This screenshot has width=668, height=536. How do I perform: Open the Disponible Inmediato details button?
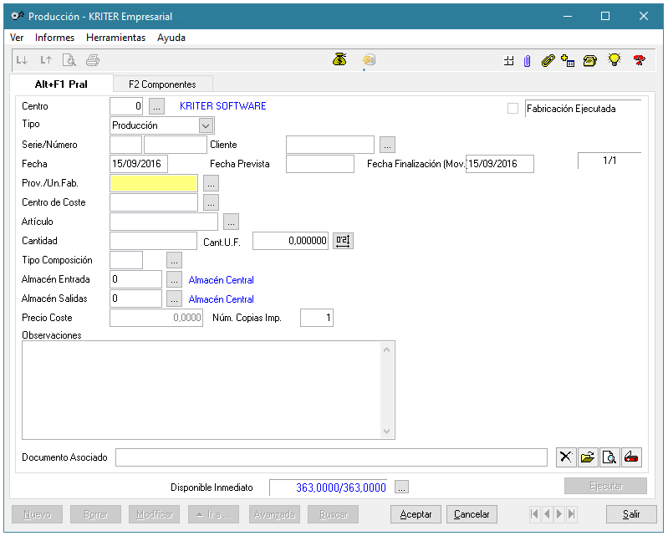tap(402, 487)
